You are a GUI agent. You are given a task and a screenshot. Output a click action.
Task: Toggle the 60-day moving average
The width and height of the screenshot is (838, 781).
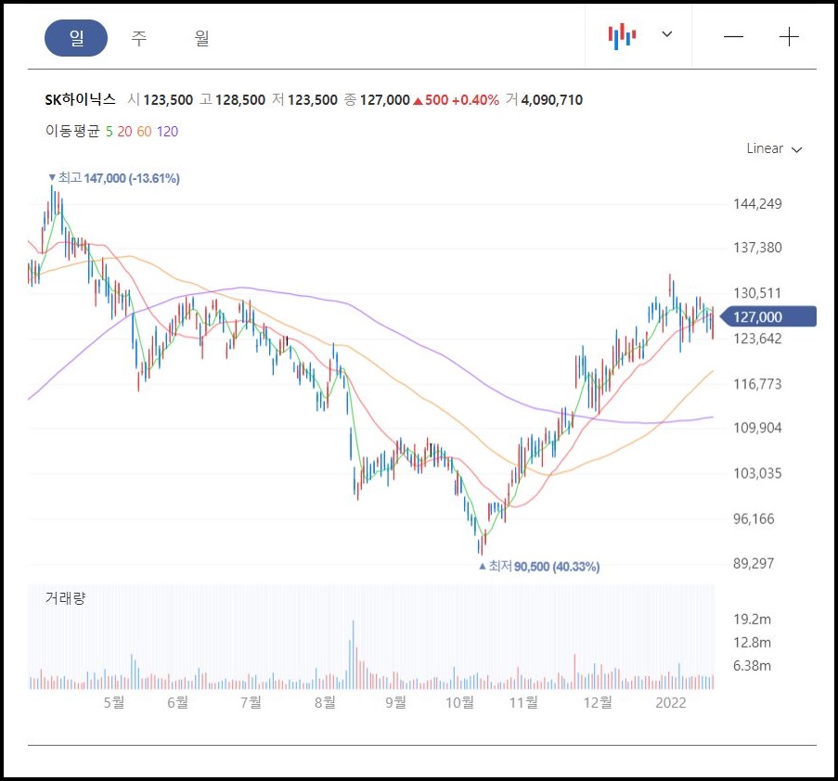coord(144,132)
